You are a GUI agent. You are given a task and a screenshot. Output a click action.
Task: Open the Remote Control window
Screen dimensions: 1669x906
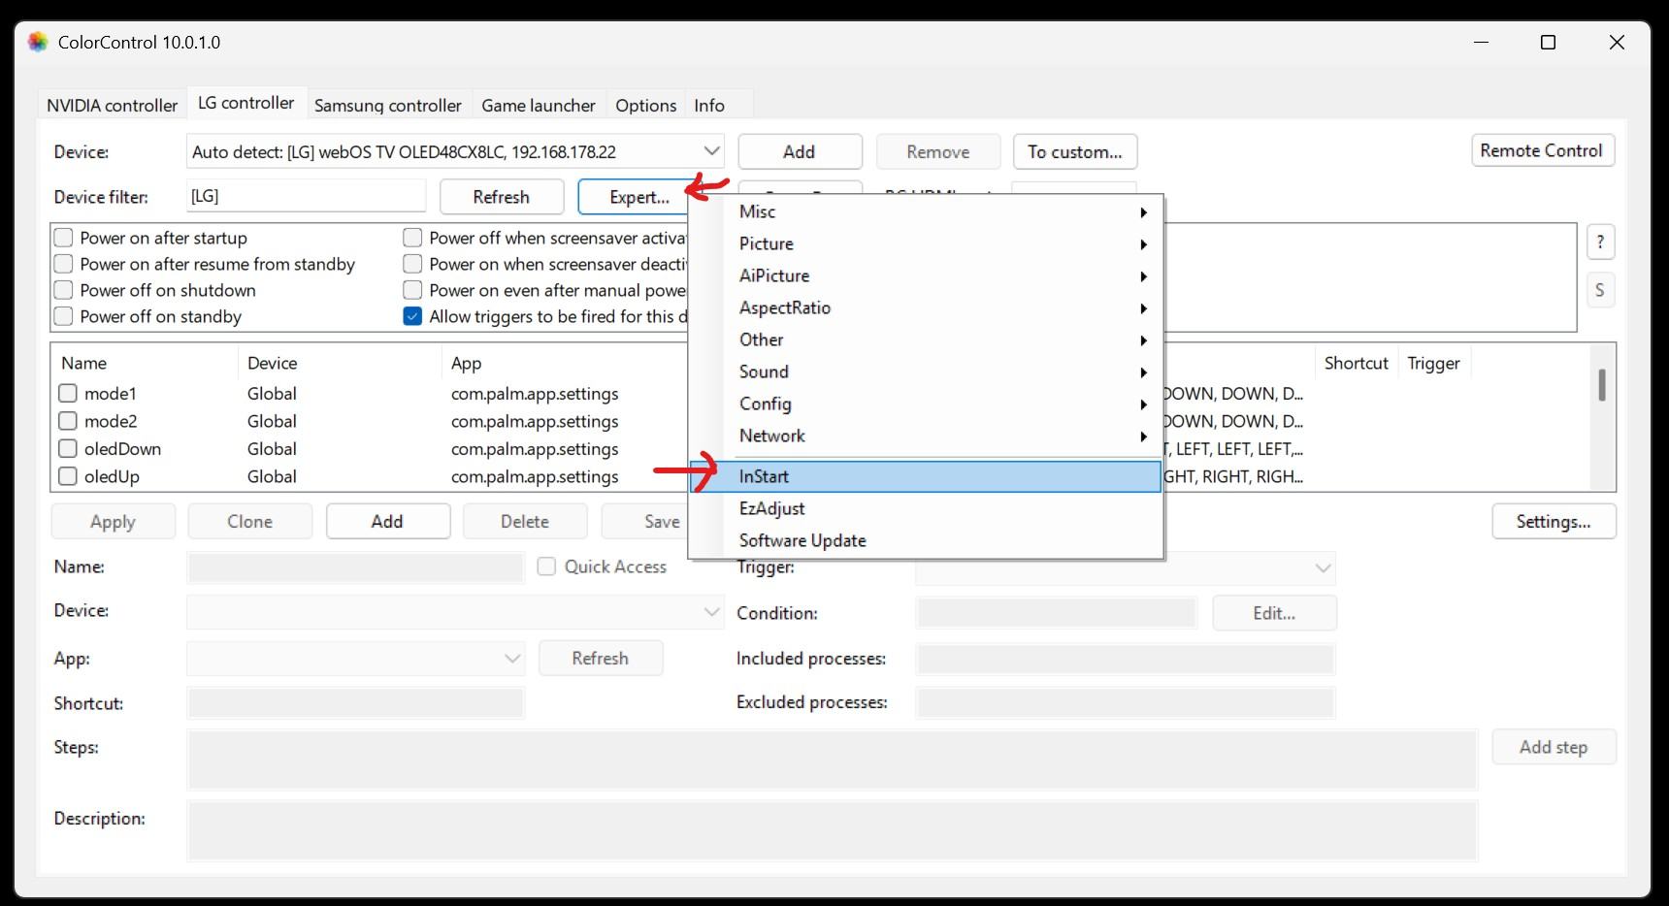[x=1542, y=150]
